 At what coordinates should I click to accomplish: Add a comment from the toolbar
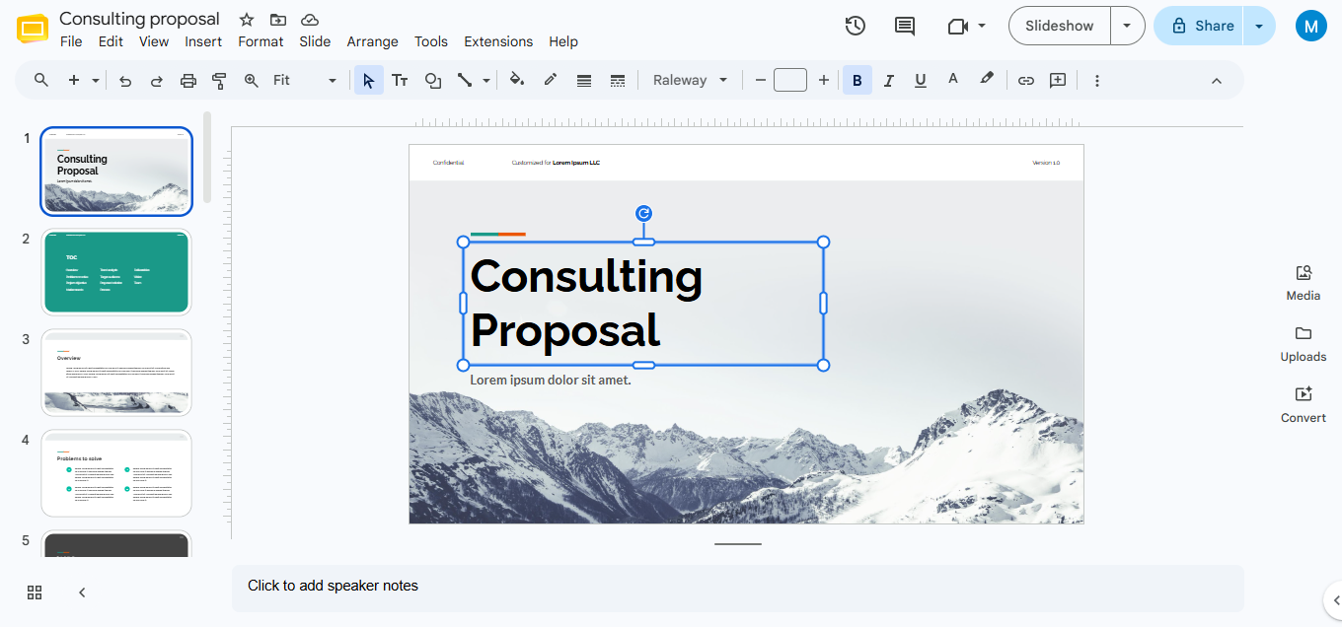coord(1058,81)
